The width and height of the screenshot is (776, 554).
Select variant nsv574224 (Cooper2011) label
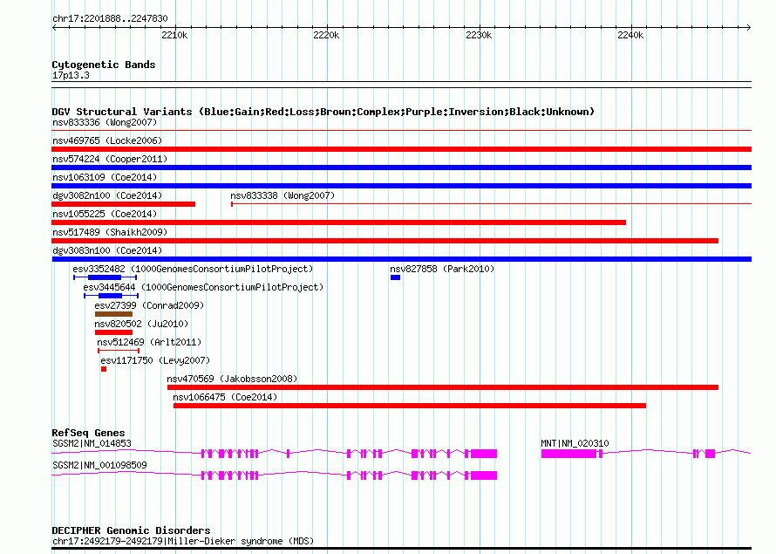click(110, 159)
